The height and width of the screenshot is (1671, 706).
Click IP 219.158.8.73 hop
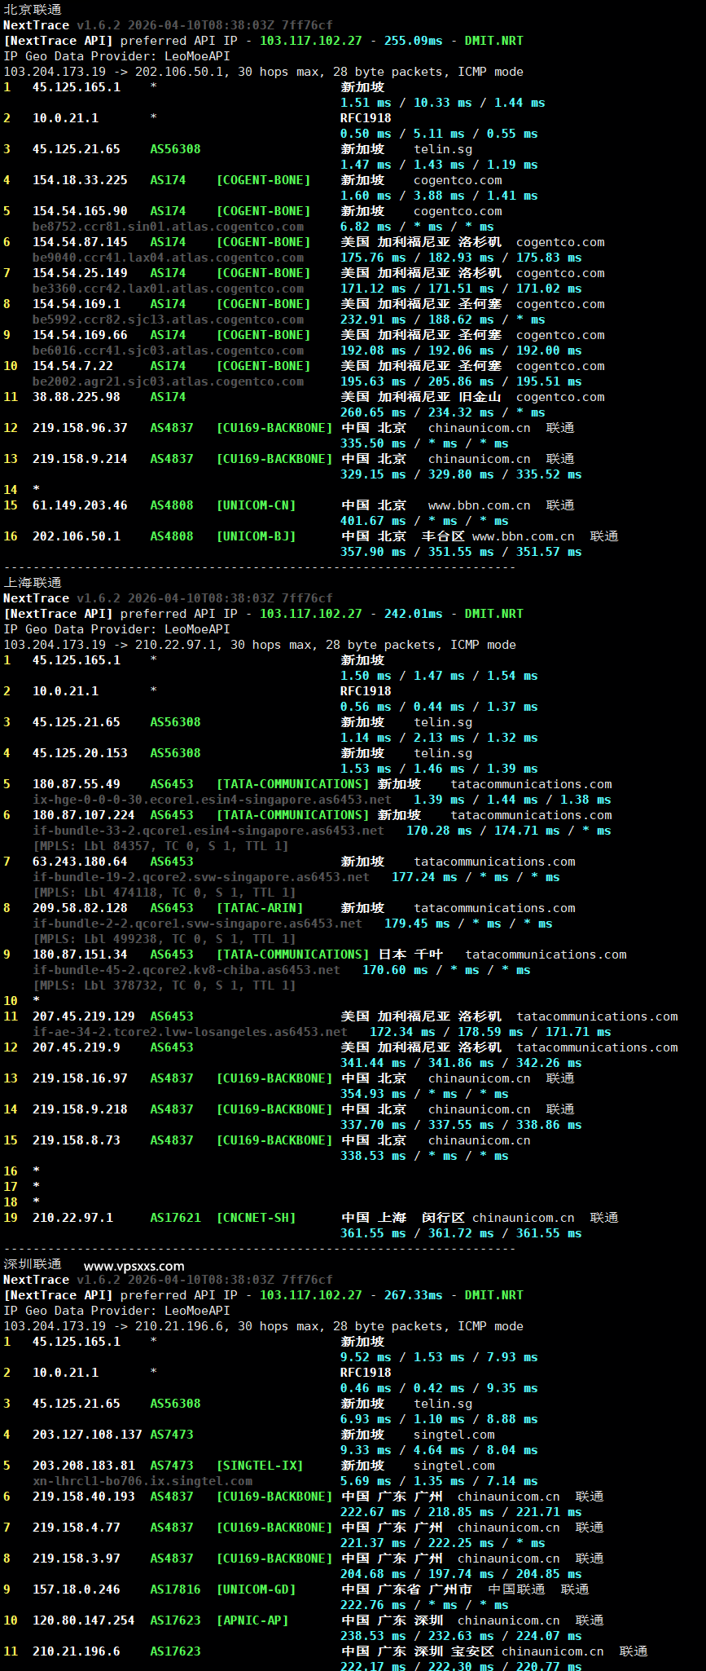click(77, 1140)
